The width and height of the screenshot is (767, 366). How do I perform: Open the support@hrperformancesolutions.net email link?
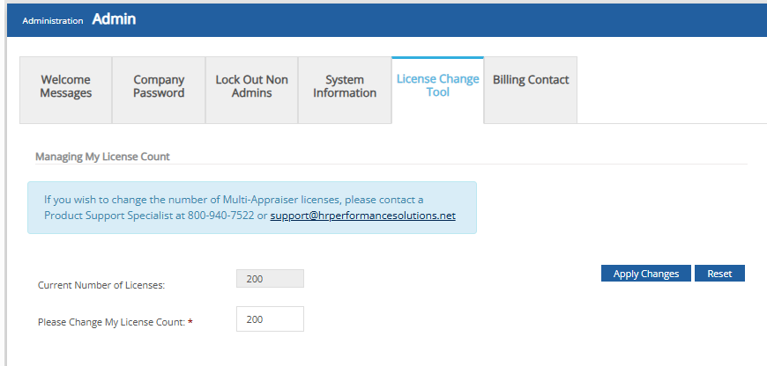point(363,216)
